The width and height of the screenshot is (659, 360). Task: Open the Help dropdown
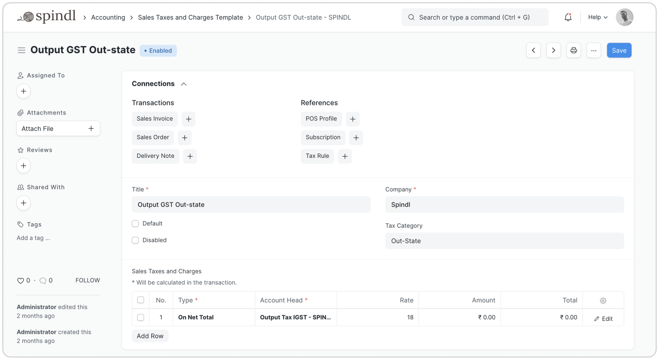point(598,17)
